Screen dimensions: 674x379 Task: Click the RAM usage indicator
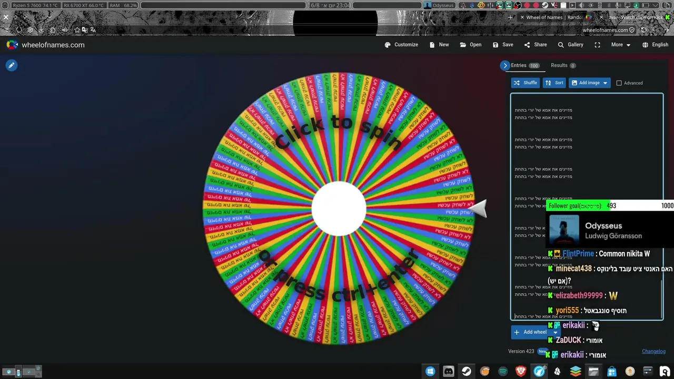click(x=123, y=5)
